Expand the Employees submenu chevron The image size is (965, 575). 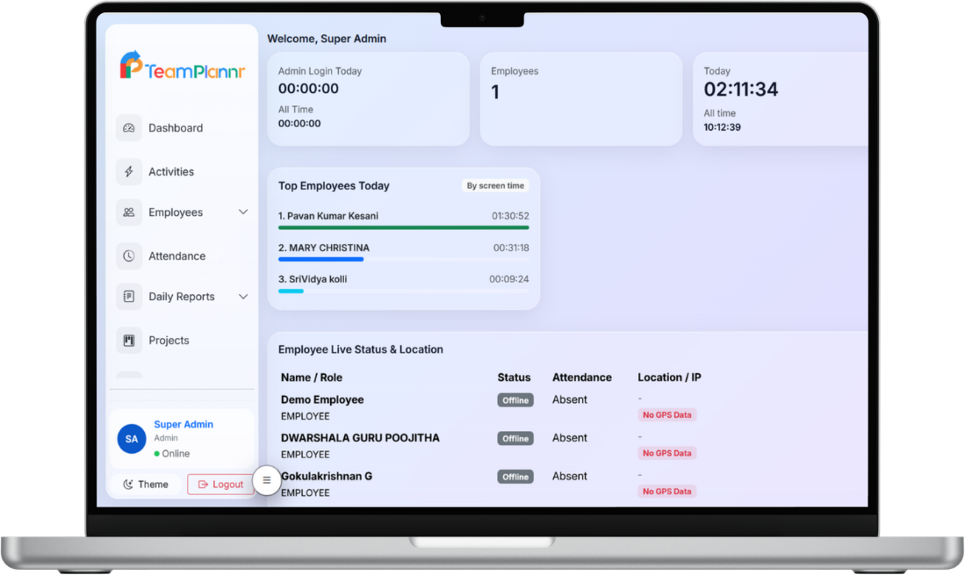[x=243, y=212]
